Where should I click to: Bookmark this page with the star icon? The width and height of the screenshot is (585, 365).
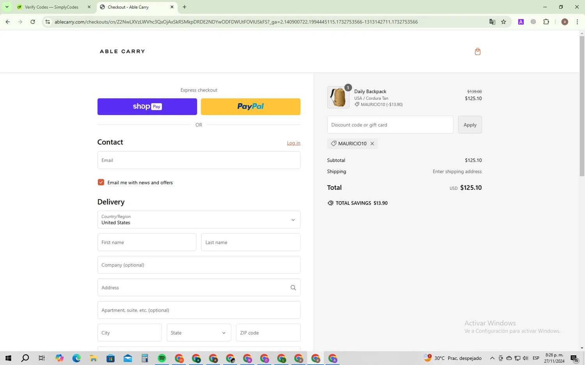click(503, 22)
